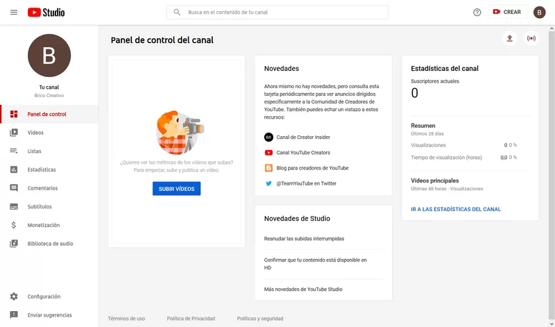Open Canal de Creator Insider link
The image size is (555, 327).
303,137
